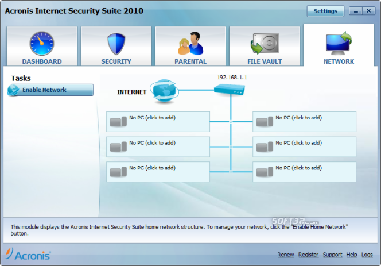
Task: Click the globe icon on Enable Network
Action: point(13,90)
